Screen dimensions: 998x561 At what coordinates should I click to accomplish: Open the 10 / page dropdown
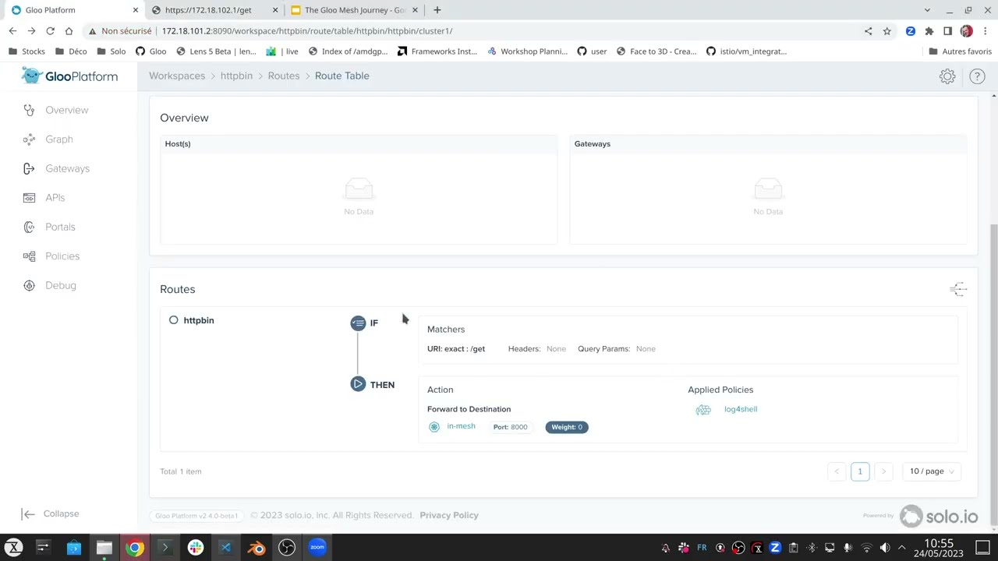[x=932, y=471]
